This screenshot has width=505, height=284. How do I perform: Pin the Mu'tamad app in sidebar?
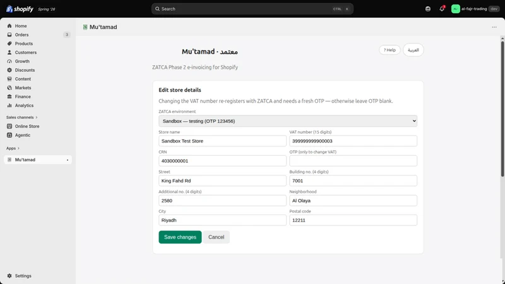(68, 160)
